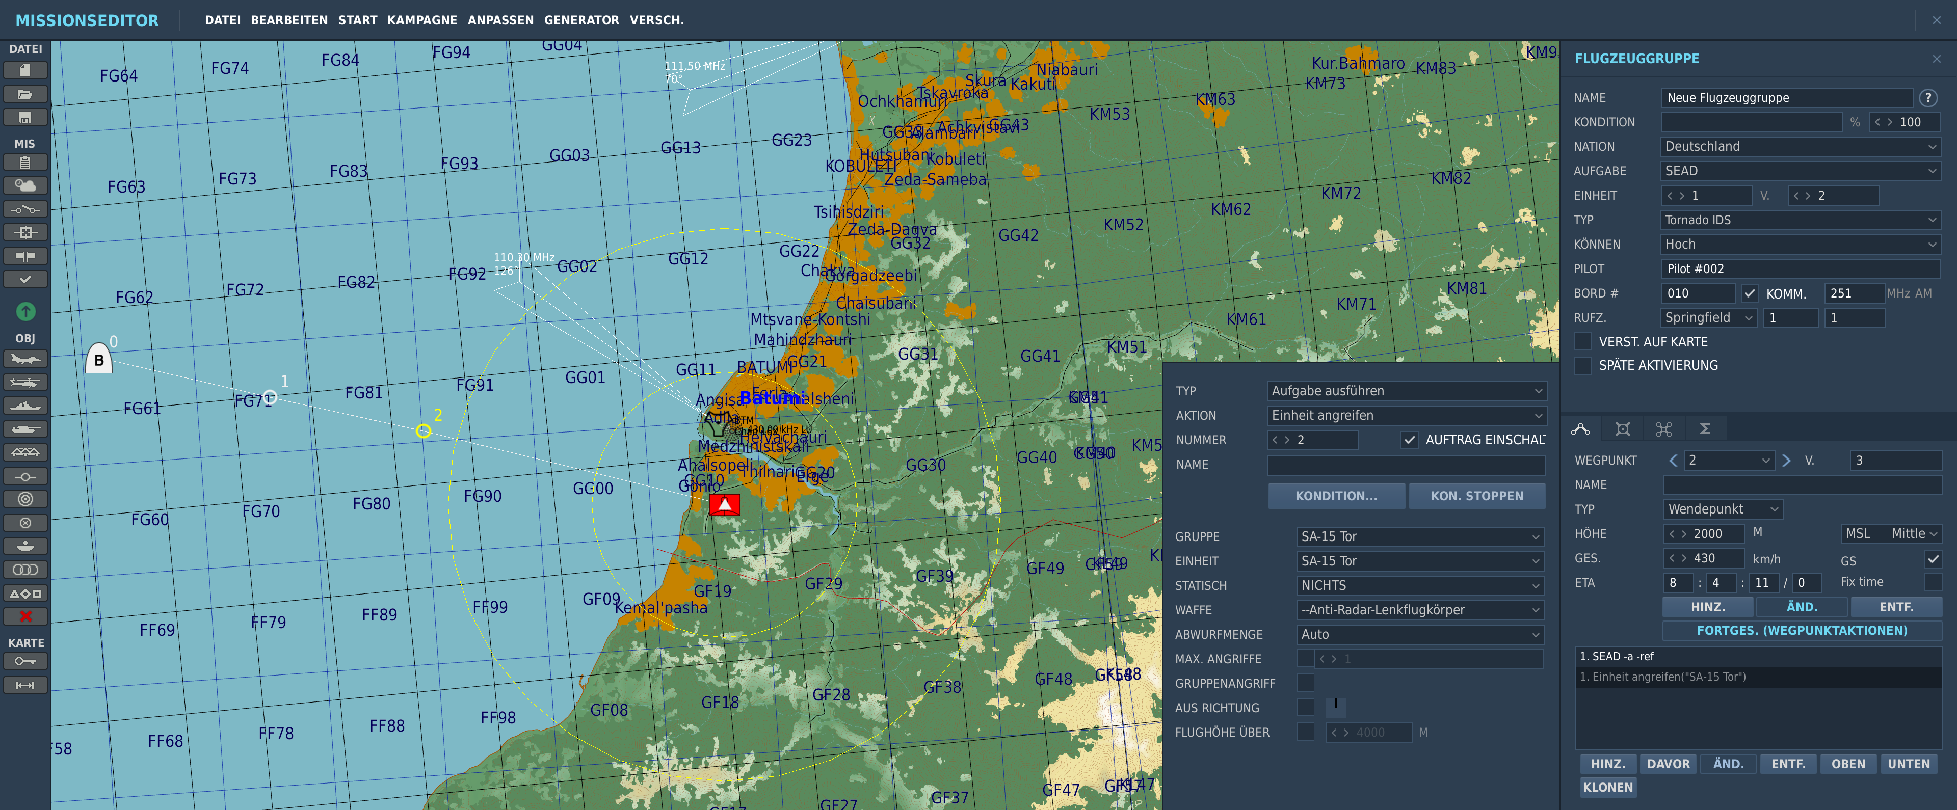Open the TYP dropdown showing Tornado IDS

(1800, 220)
